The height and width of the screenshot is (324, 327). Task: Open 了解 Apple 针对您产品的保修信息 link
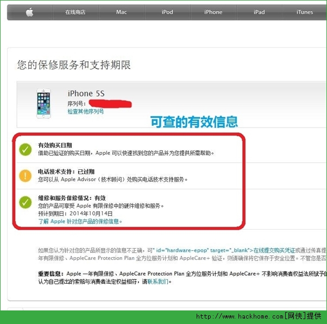coord(80,221)
